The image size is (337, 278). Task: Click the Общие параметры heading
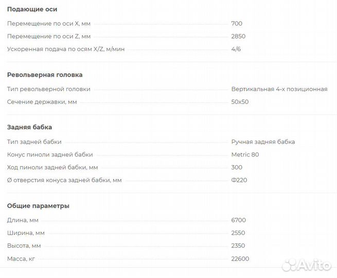38,206
